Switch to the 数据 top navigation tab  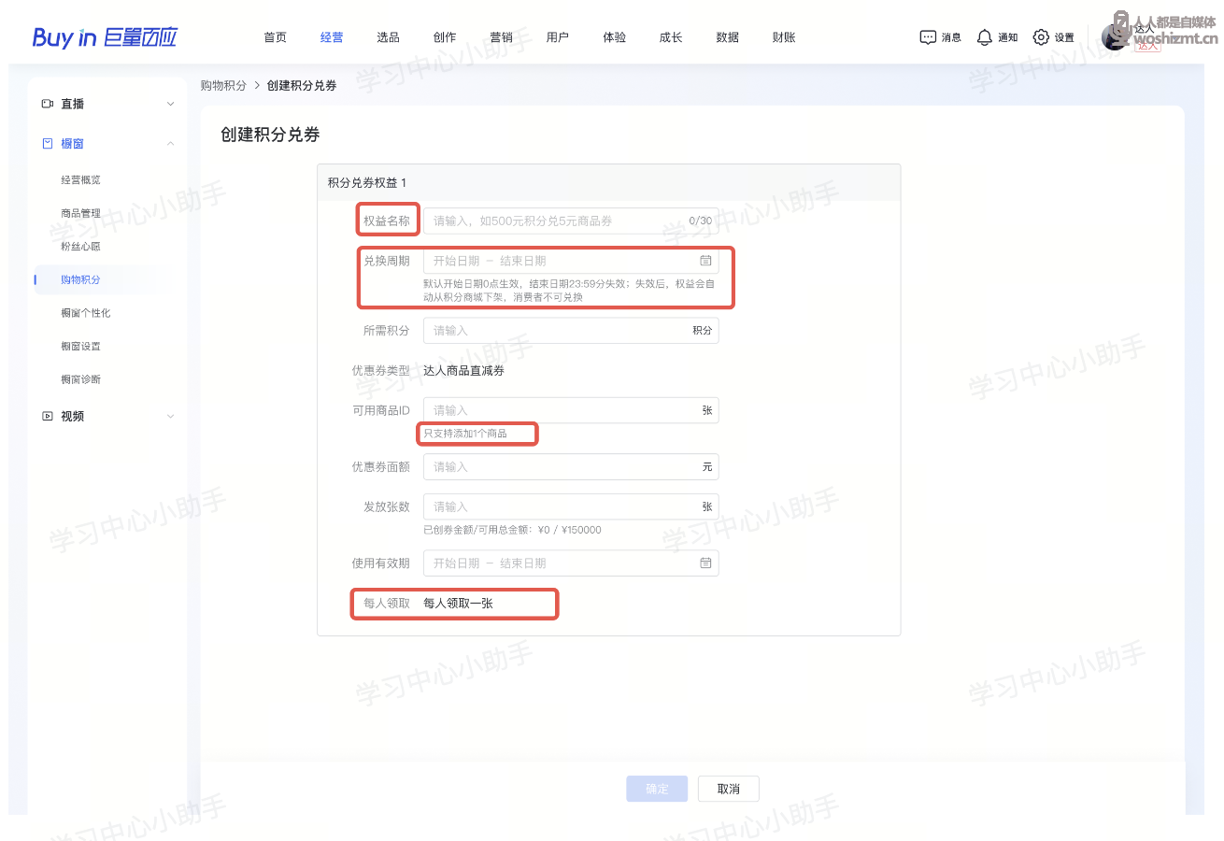coord(727,37)
